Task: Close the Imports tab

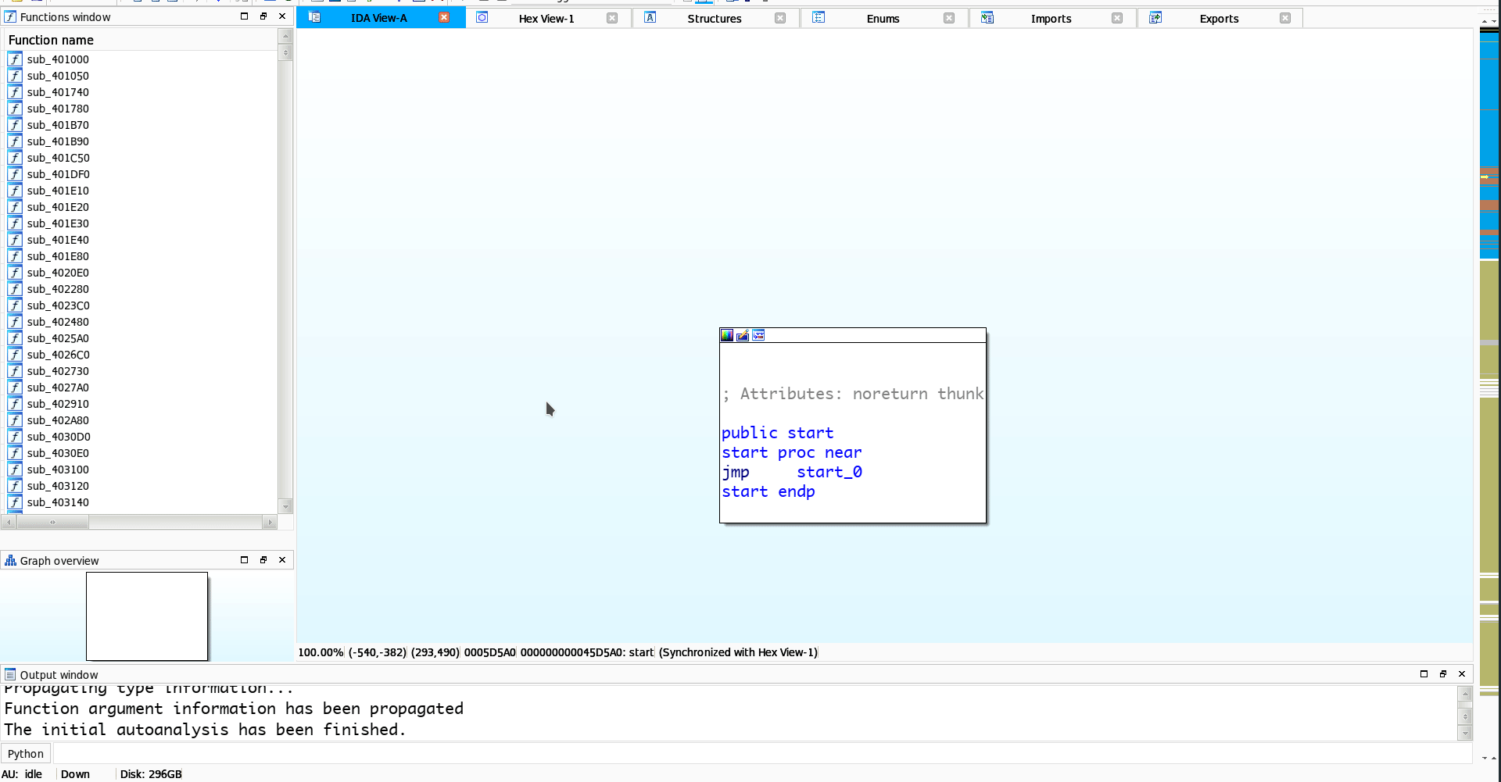Action: 1117,18
